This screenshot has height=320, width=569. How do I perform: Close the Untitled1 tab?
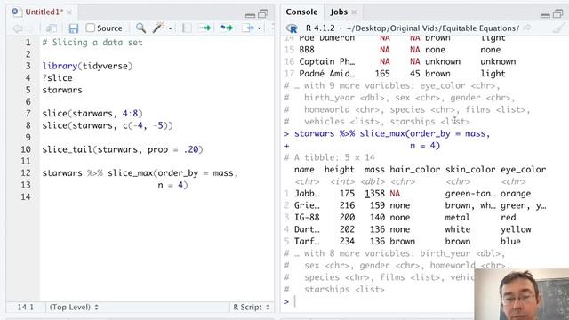(x=69, y=12)
